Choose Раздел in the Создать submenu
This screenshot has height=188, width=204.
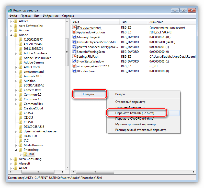[143, 94]
